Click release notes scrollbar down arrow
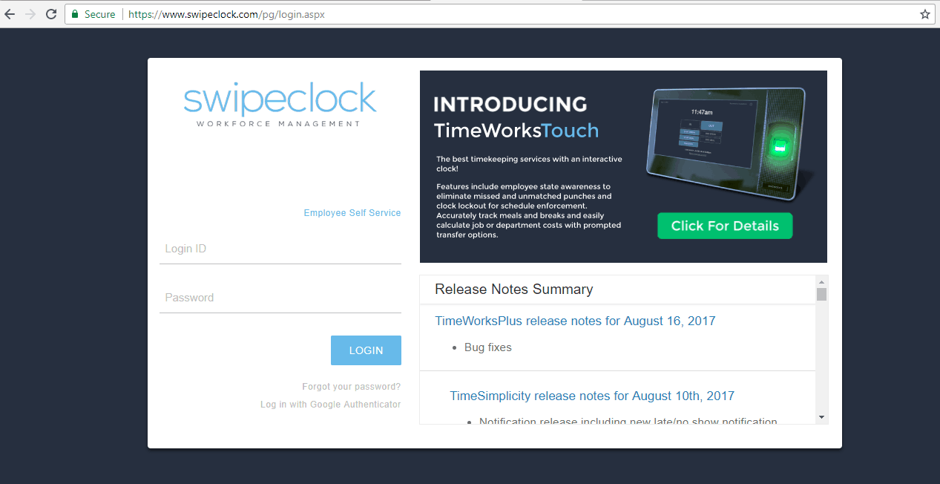940x484 pixels. point(822,417)
